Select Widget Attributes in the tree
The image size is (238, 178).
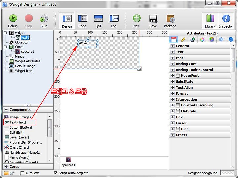pyautogui.click(x=28, y=61)
